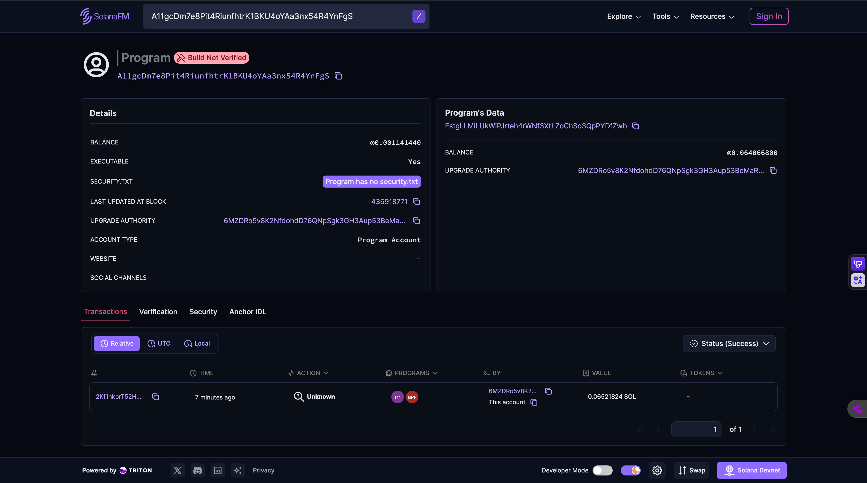867x483 pixels.
Task: Open the Anchor IDL tab
Action: [247, 311]
